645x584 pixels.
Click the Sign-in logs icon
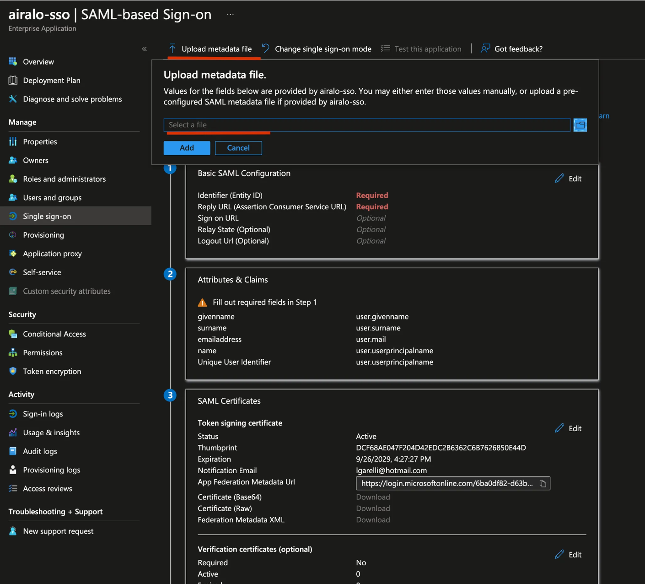pyautogui.click(x=13, y=414)
